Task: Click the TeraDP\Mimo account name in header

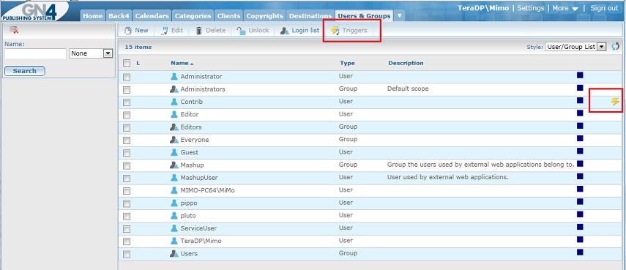Action: [x=483, y=8]
